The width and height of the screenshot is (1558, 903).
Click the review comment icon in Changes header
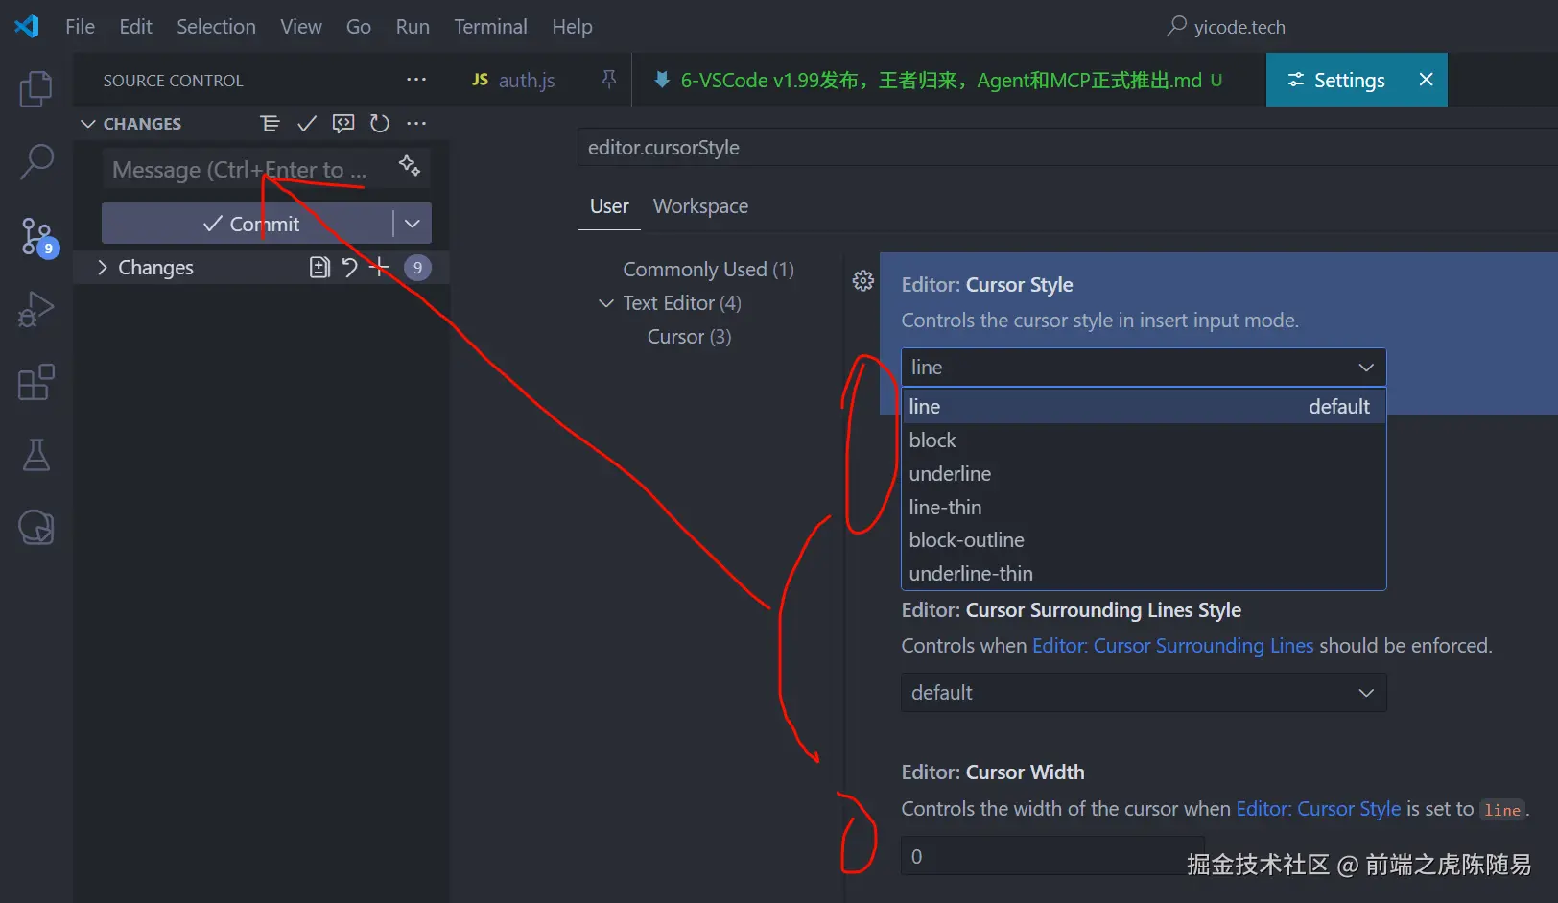click(x=343, y=123)
